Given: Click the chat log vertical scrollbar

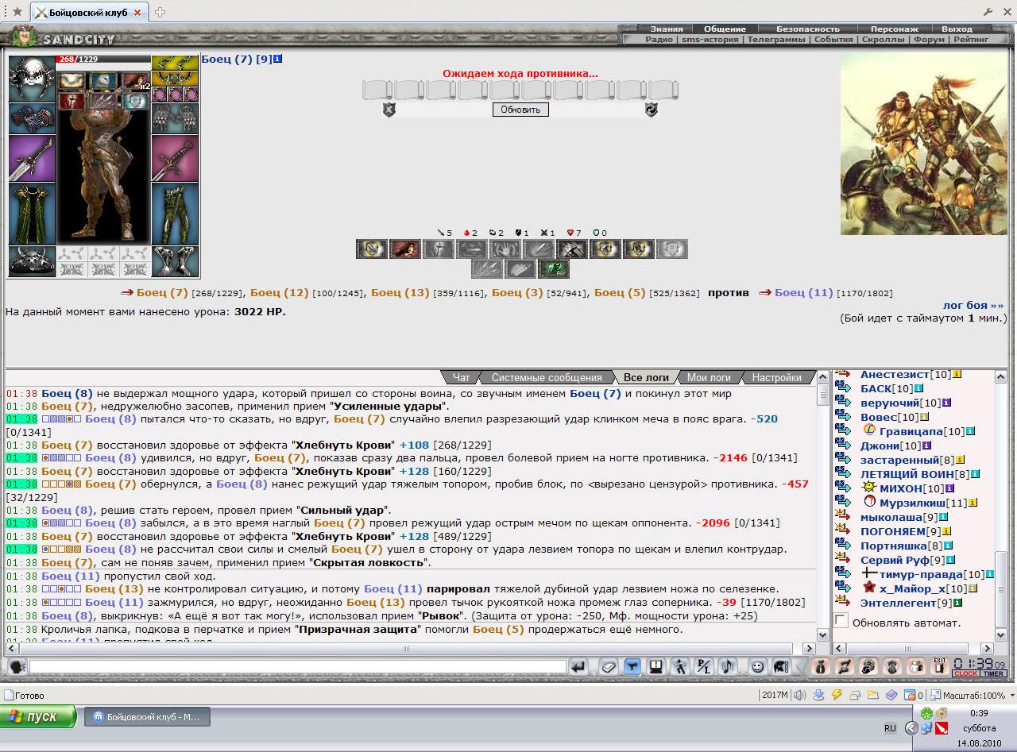Looking at the screenshot, I should [x=823, y=506].
